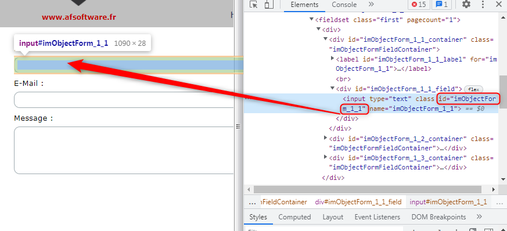507x231 pixels.
Task: Click the Message label text
Action: [33, 118]
